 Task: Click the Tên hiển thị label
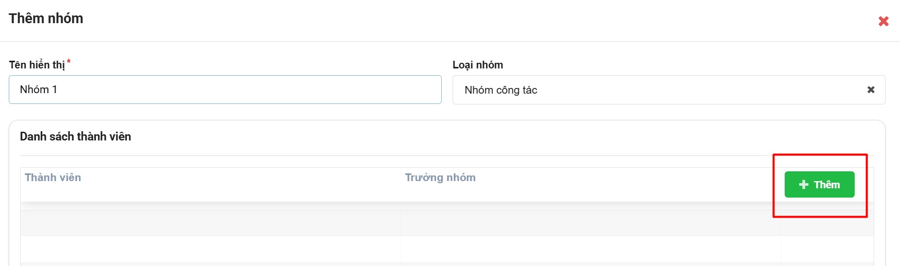pyautogui.click(x=37, y=65)
